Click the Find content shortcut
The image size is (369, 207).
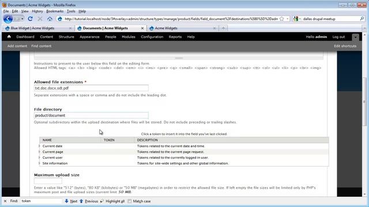42,46
